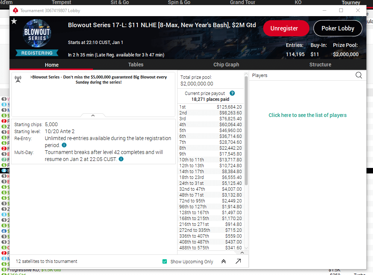Show info about Re-Entry rules
Viewport: 373px width, 275px height.
point(64,145)
